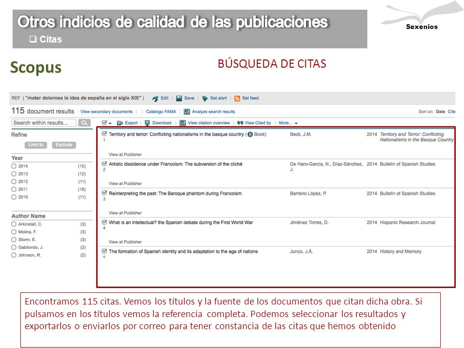Check the 2010 year filter
This screenshot has height=348, width=464.
(14, 197)
